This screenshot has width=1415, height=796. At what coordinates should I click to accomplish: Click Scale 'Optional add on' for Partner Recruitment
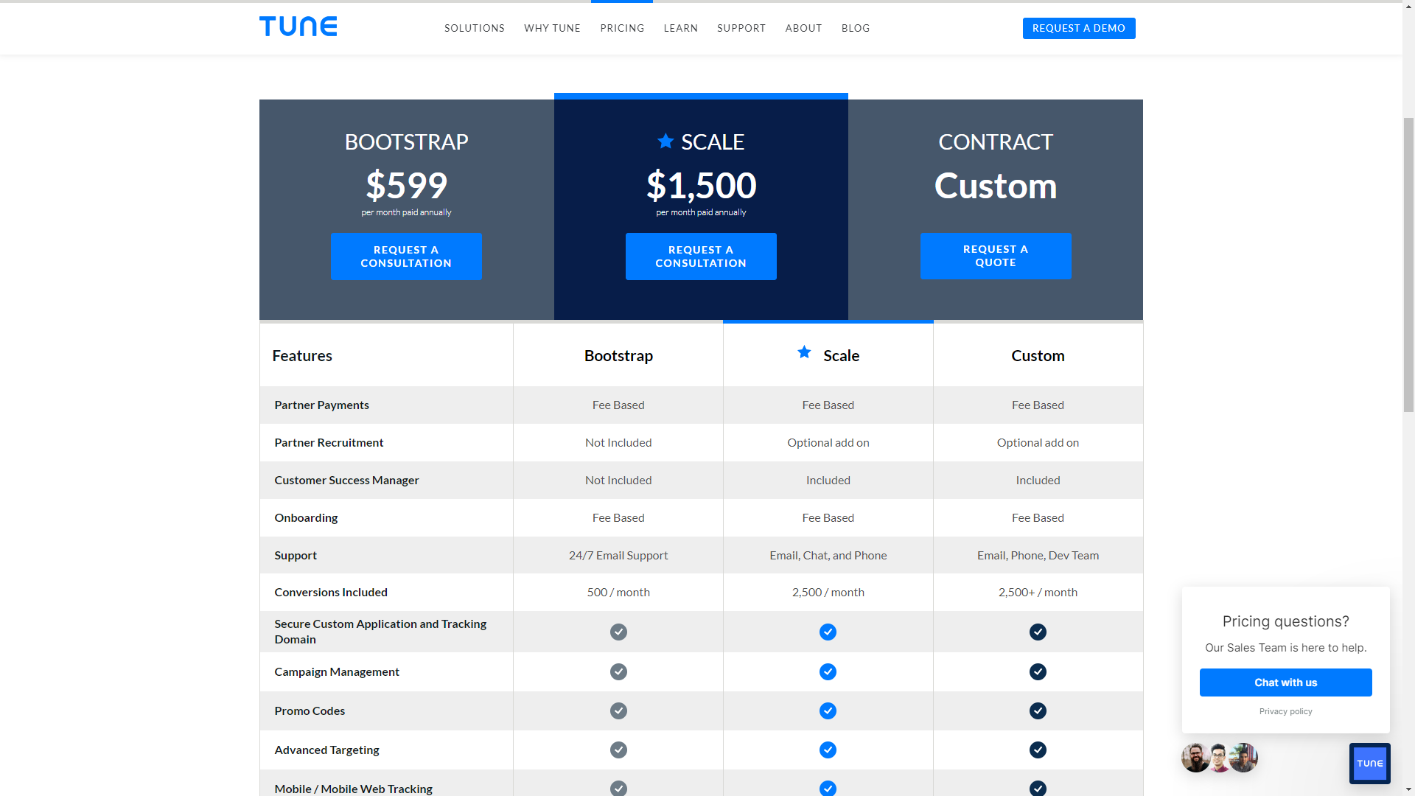pos(828,442)
